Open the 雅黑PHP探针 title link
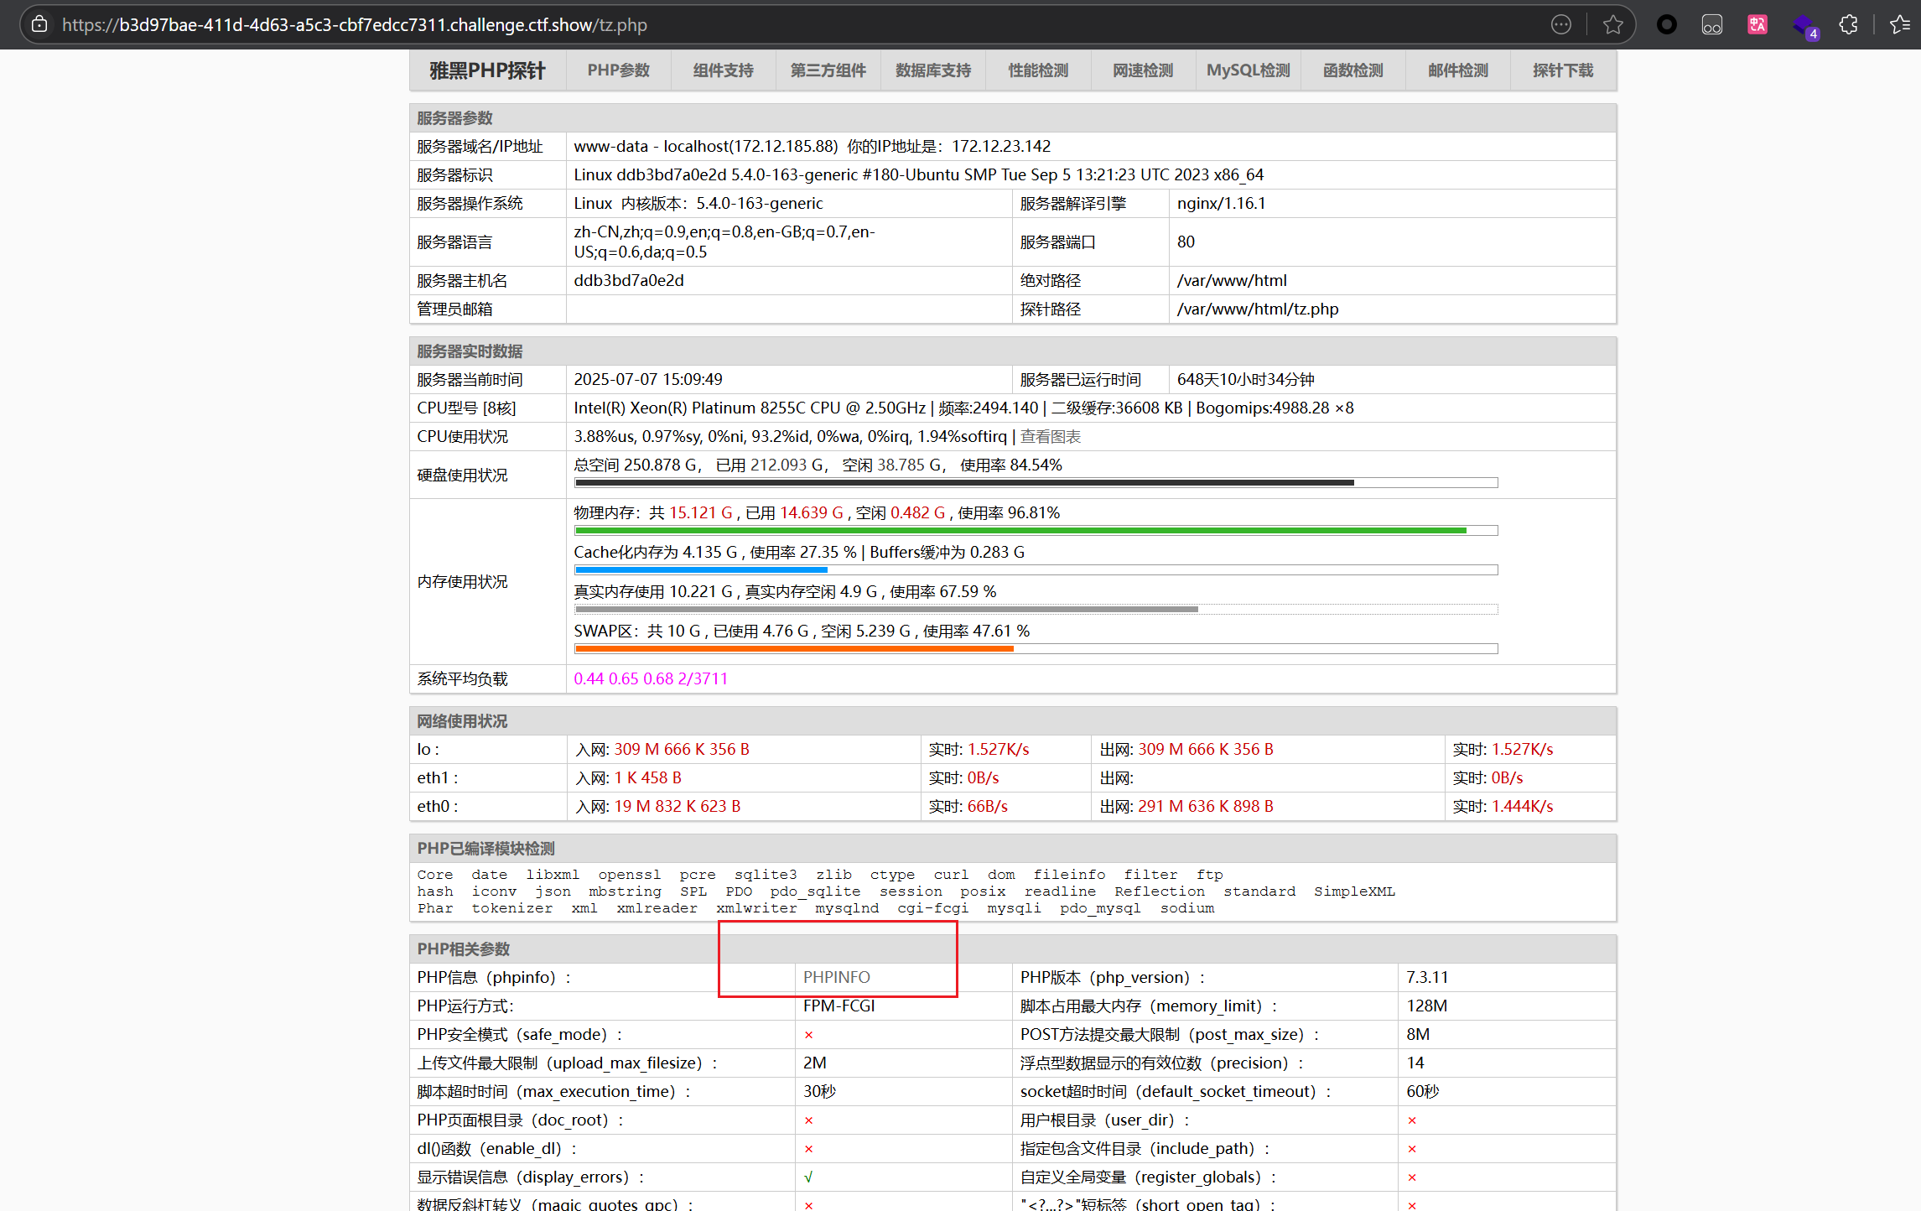1921x1211 pixels. coord(487,70)
